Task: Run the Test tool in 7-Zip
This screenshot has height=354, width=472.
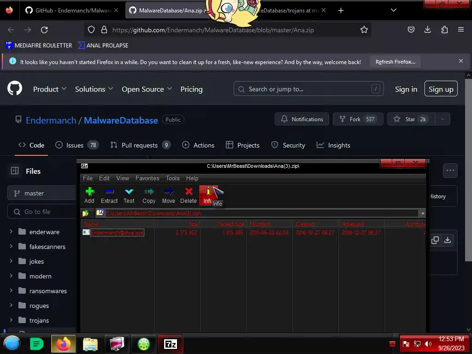Action: 129,195
